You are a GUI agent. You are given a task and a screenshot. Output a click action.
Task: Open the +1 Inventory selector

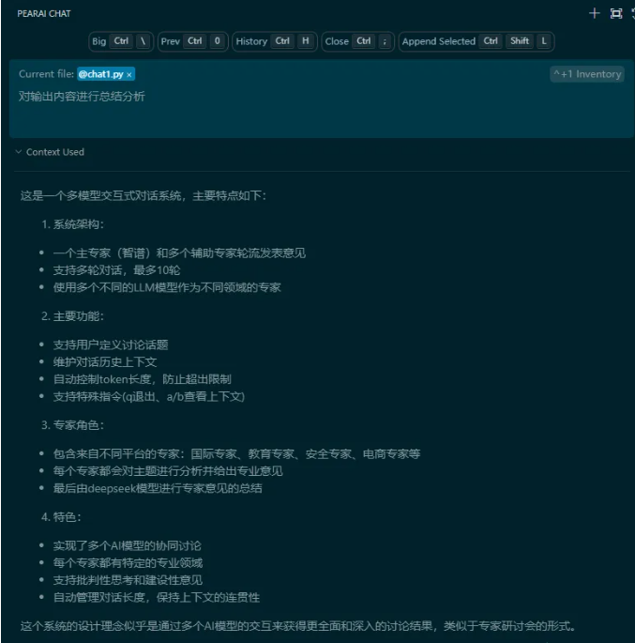pos(587,74)
